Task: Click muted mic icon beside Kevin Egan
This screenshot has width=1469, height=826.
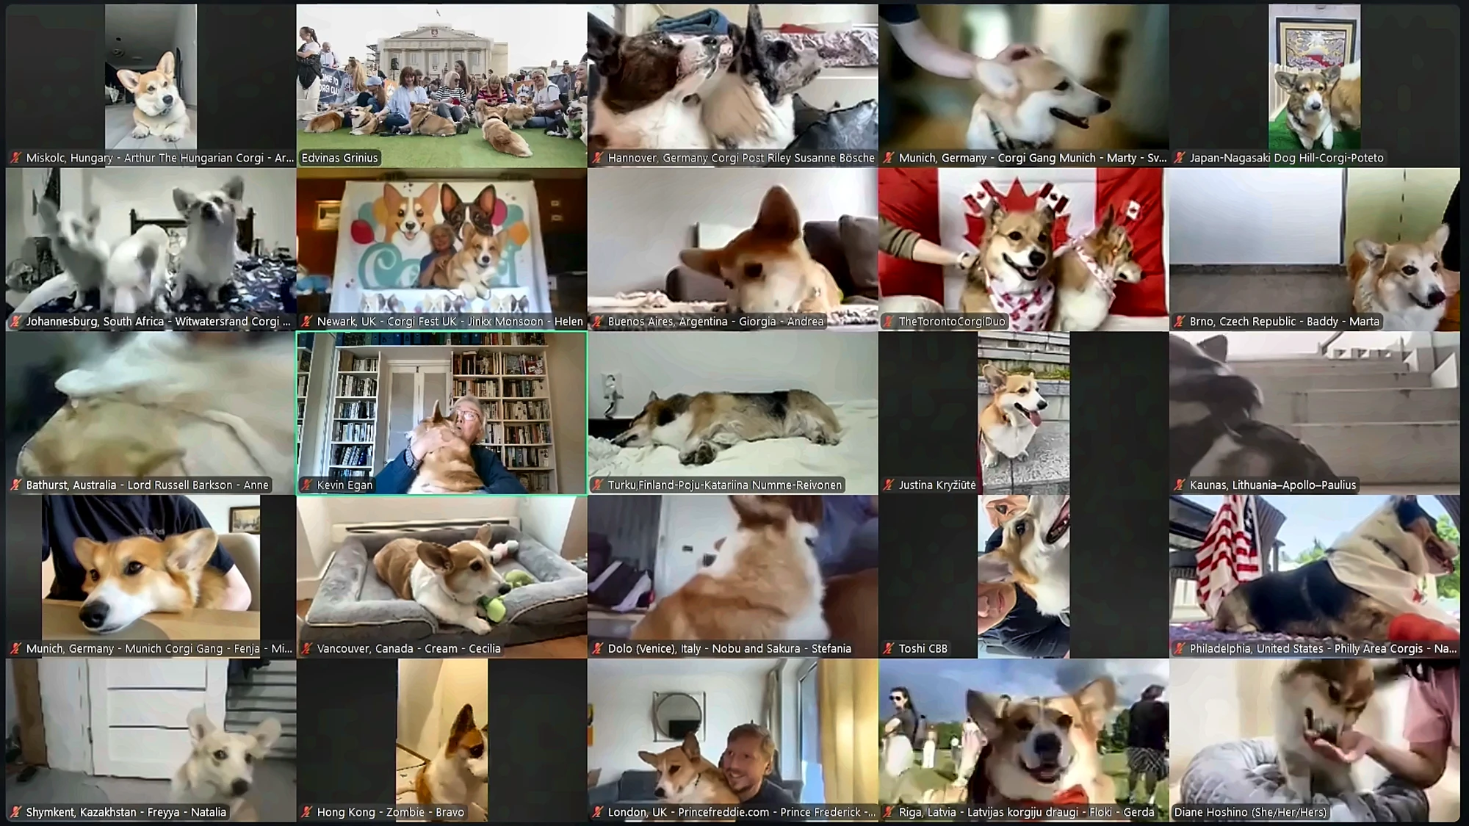Action: tap(307, 485)
